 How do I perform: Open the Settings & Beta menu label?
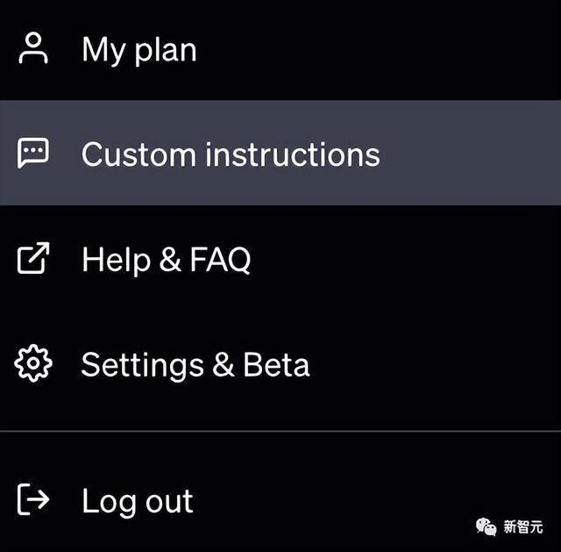tap(195, 364)
